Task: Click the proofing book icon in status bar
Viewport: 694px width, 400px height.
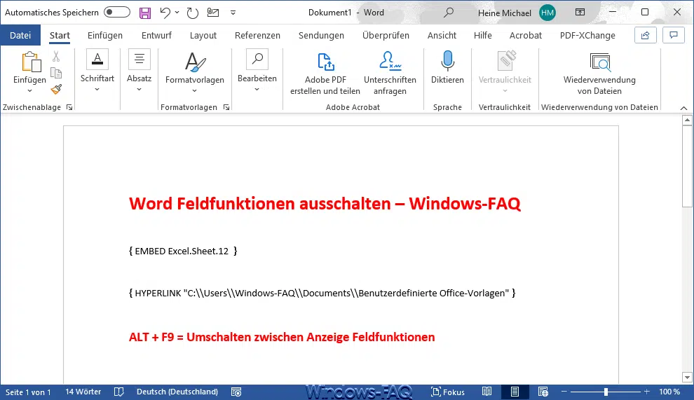Action: 119,392
